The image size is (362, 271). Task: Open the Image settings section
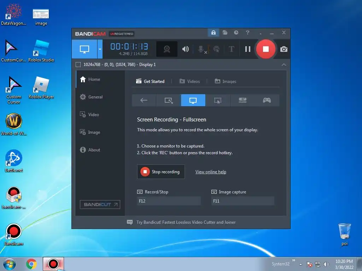100,132
